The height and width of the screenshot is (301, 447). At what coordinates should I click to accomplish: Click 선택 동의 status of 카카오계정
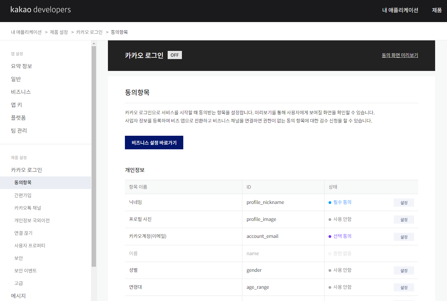(x=340, y=236)
